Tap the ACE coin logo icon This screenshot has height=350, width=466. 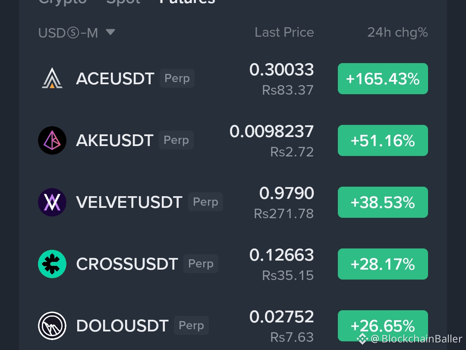tap(52, 78)
